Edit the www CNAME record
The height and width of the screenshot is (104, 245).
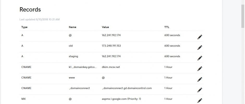(200, 79)
